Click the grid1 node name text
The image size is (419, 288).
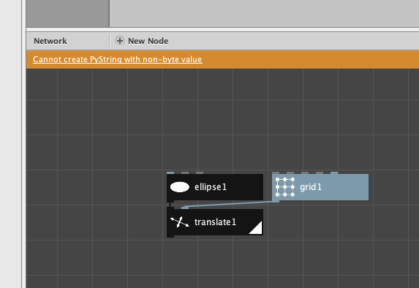pos(311,187)
